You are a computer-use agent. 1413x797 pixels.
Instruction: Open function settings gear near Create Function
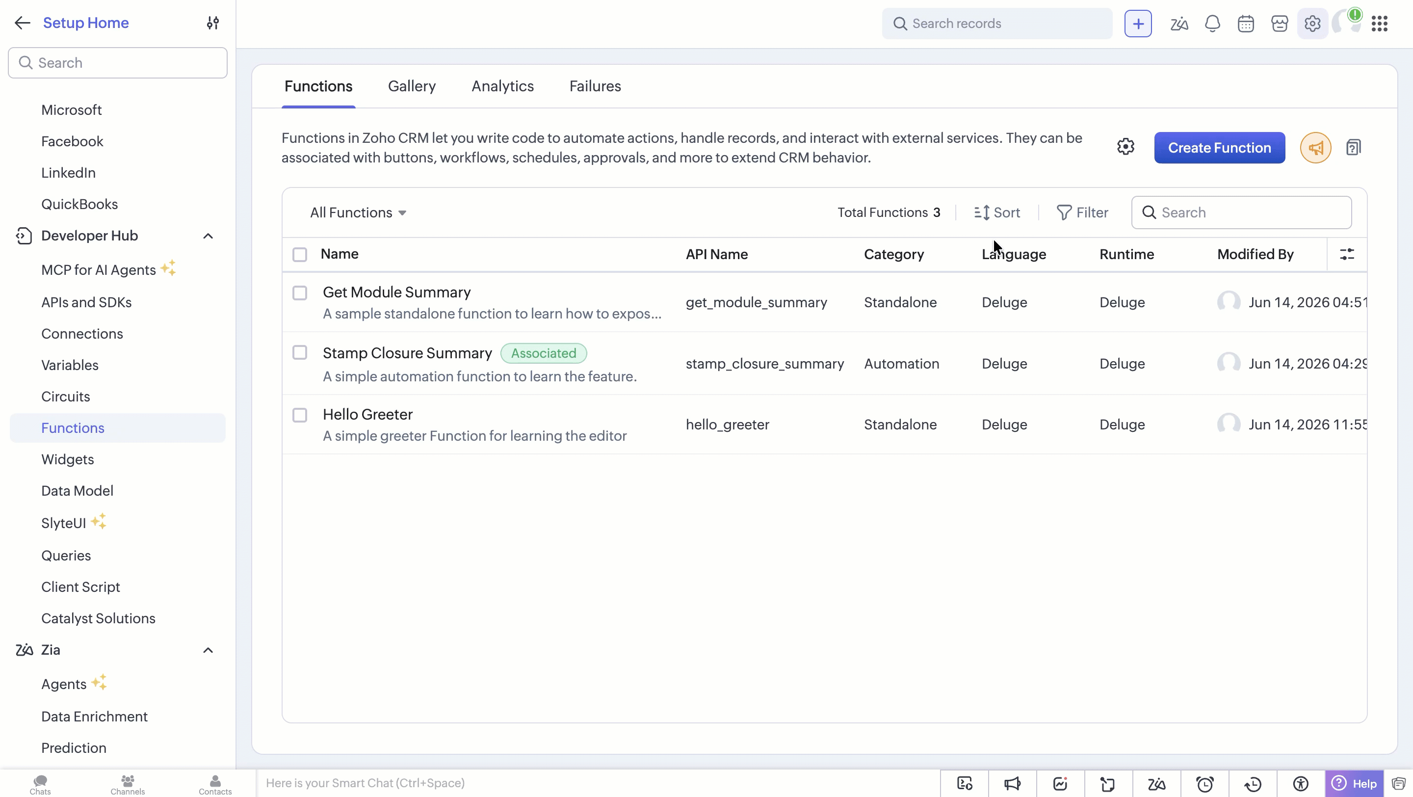(1125, 147)
